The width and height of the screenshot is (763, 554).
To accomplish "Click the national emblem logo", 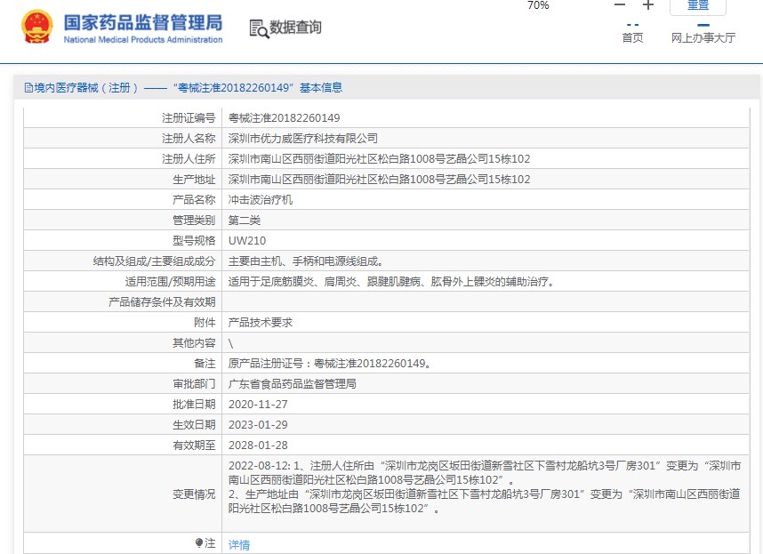I will click(x=36, y=28).
